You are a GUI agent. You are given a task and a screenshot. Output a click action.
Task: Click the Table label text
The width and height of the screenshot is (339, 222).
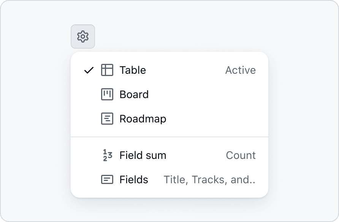133,70
